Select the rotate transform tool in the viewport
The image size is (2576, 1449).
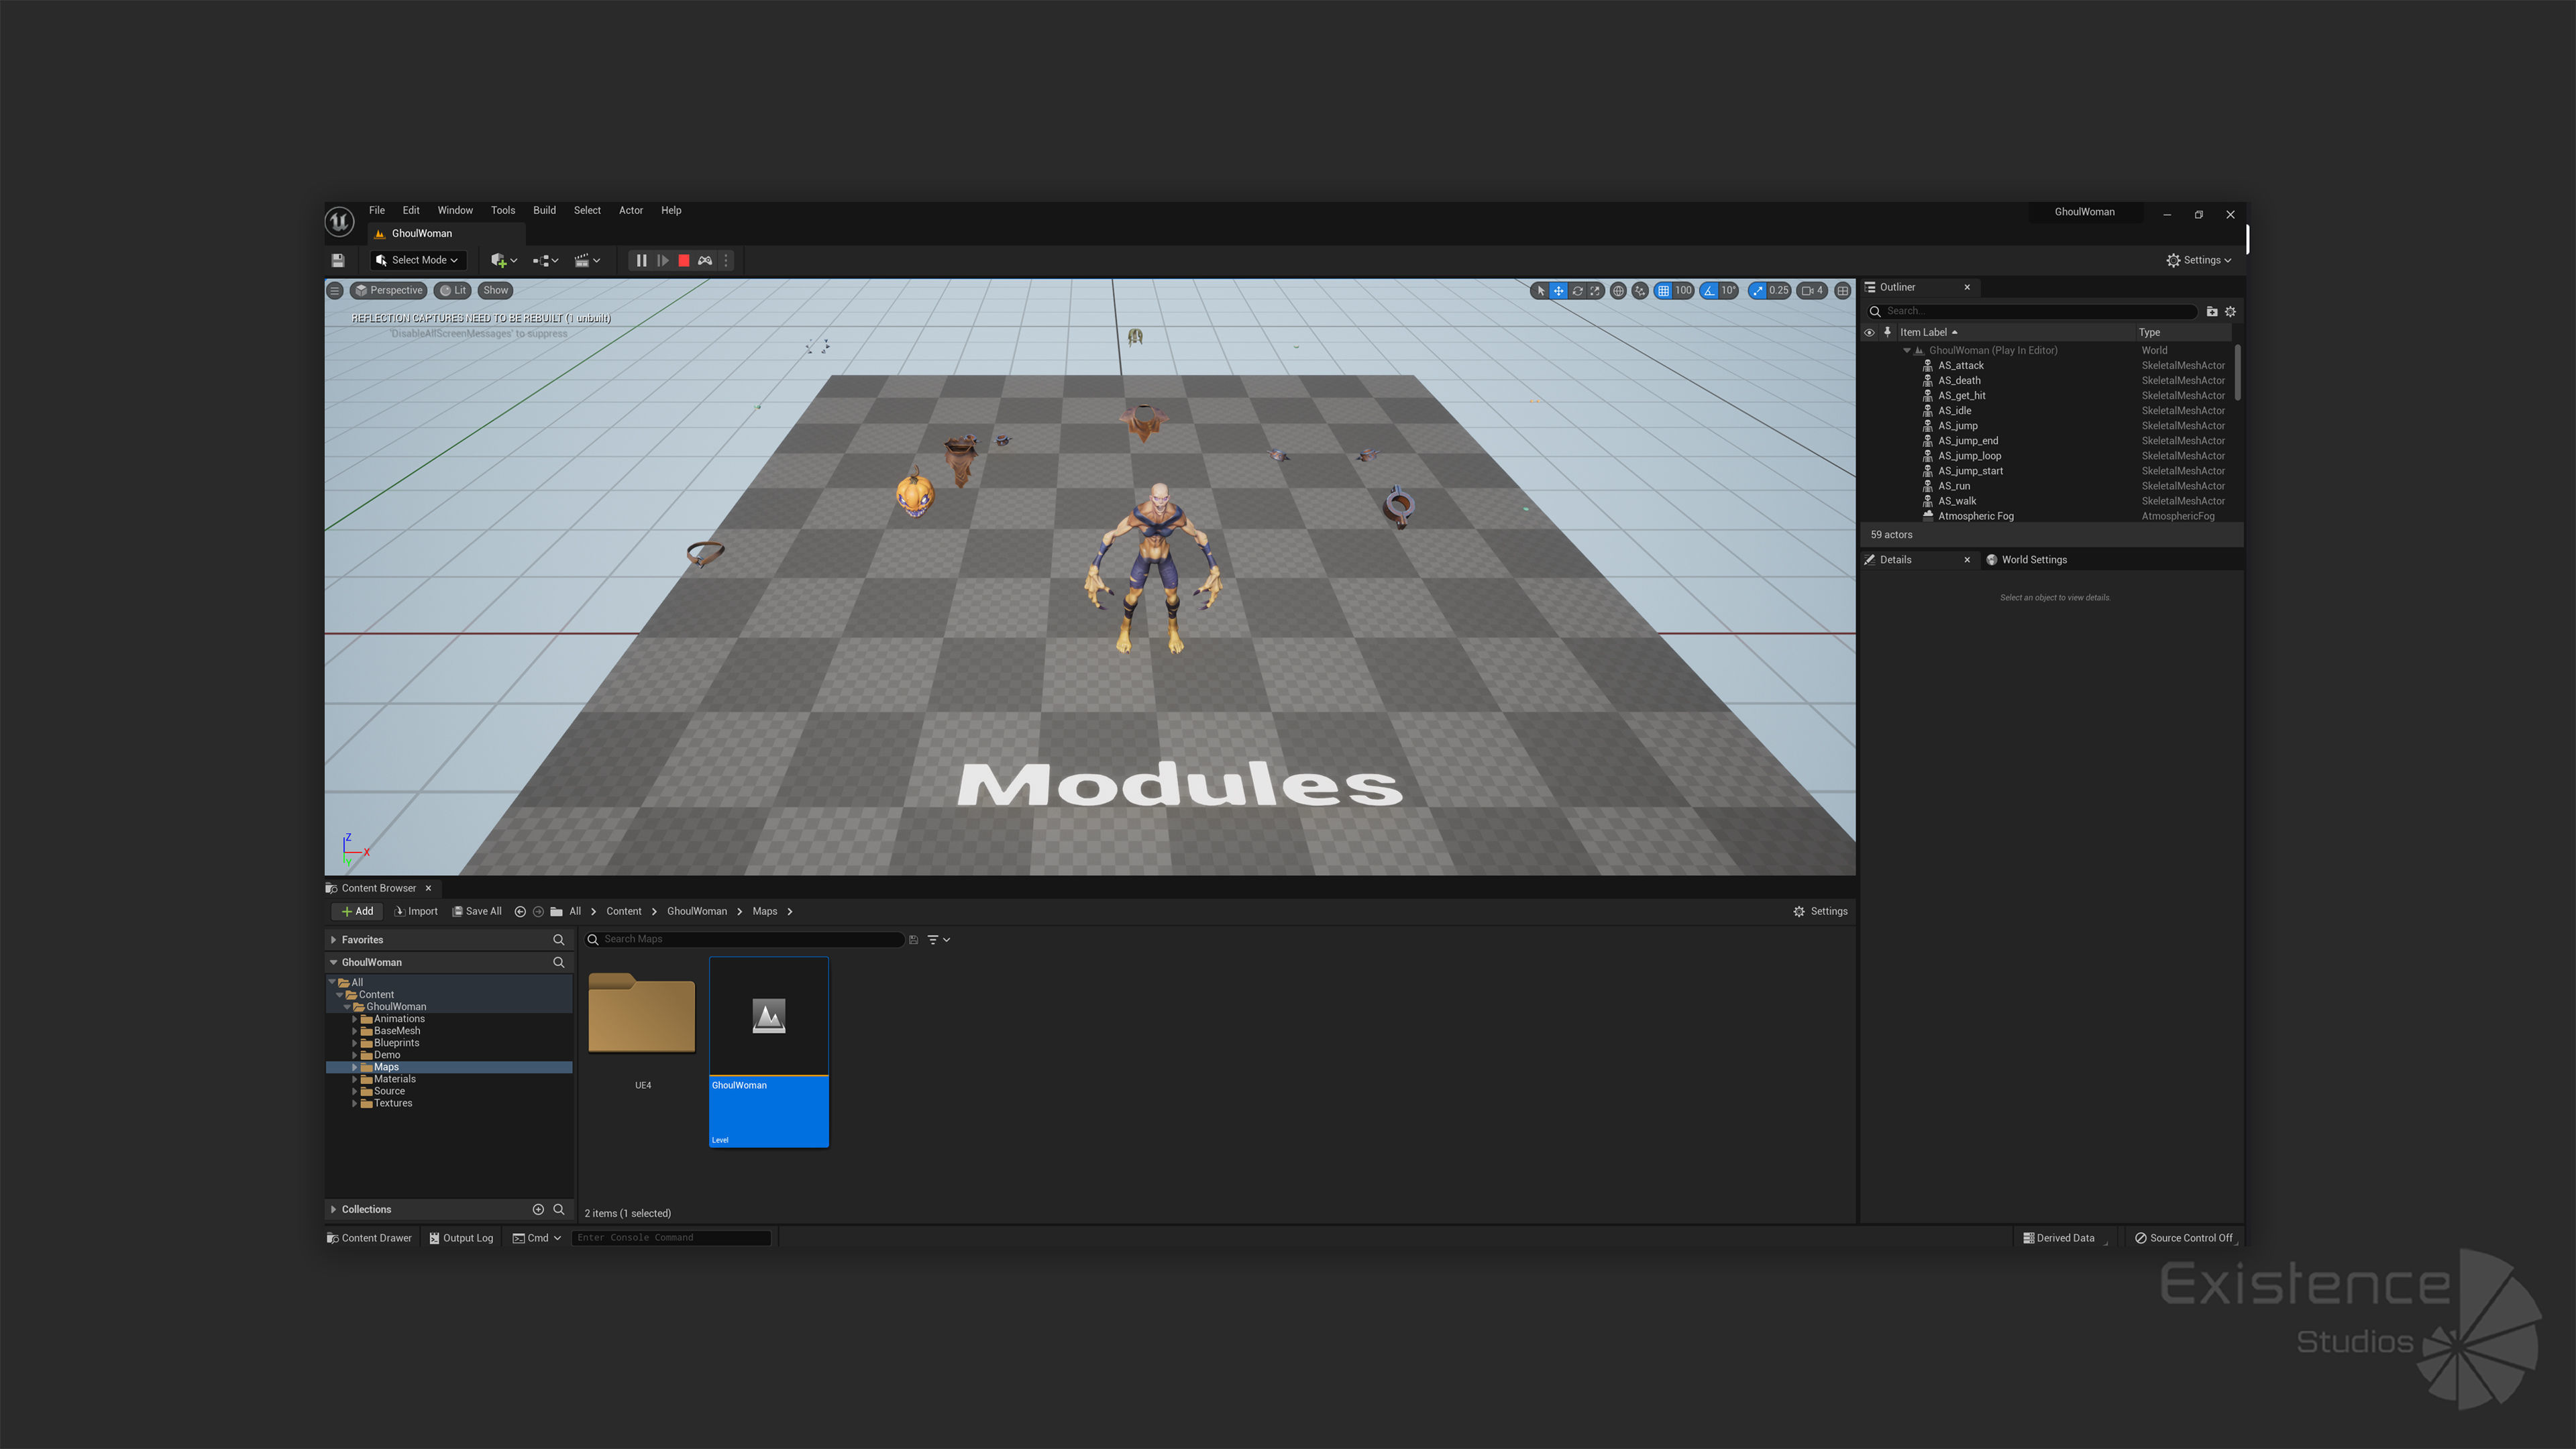coord(1577,291)
